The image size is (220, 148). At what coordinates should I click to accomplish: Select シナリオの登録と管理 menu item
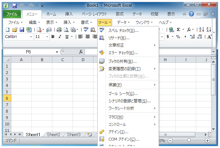click(128, 101)
